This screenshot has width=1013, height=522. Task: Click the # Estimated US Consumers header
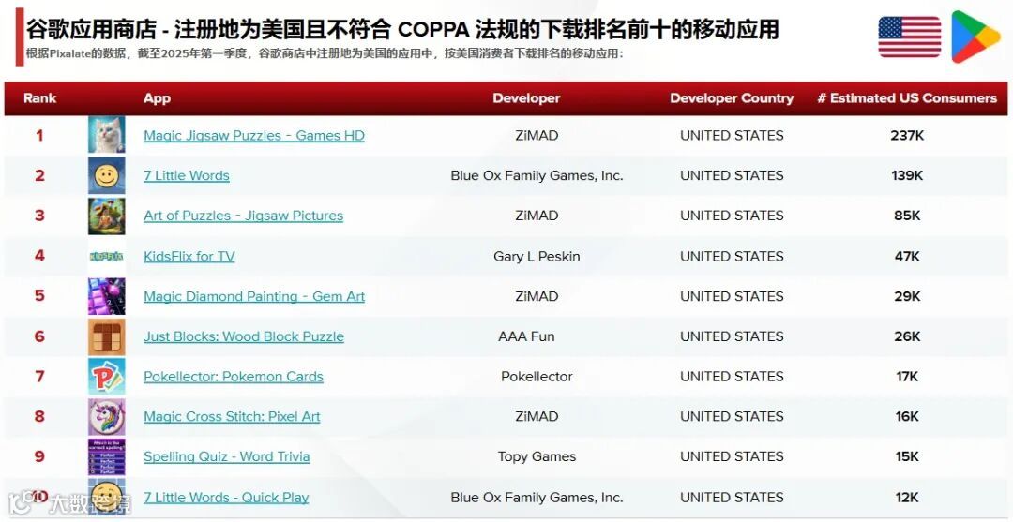tap(907, 98)
